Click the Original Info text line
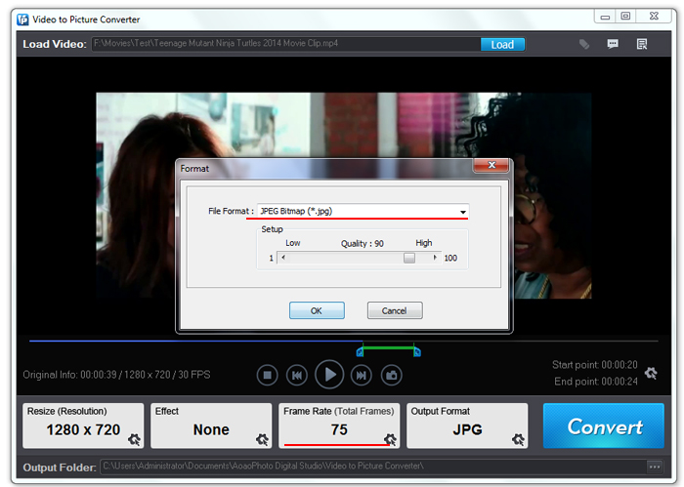This screenshot has height=487, width=684. [116, 375]
